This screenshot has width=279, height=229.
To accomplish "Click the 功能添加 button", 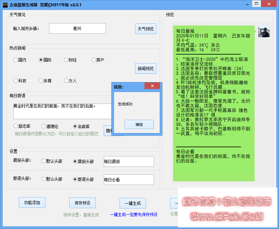I will point(32,203).
